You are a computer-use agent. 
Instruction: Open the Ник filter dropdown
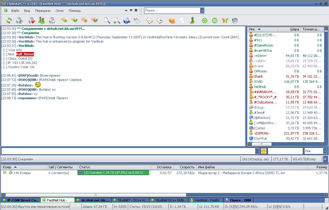325,151
